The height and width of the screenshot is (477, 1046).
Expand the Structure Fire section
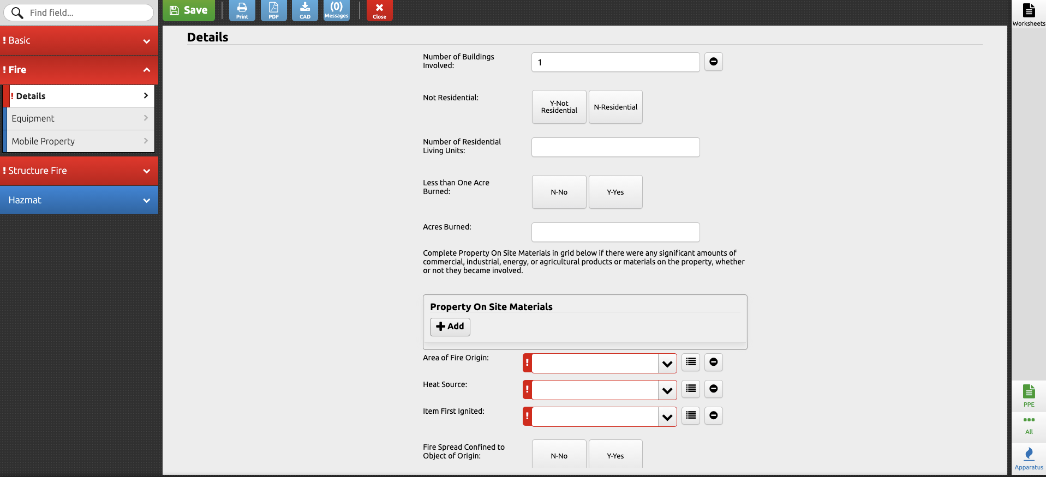point(79,171)
